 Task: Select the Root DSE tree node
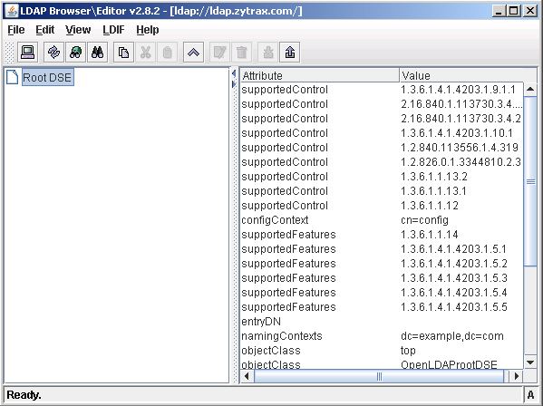(47, 77)
